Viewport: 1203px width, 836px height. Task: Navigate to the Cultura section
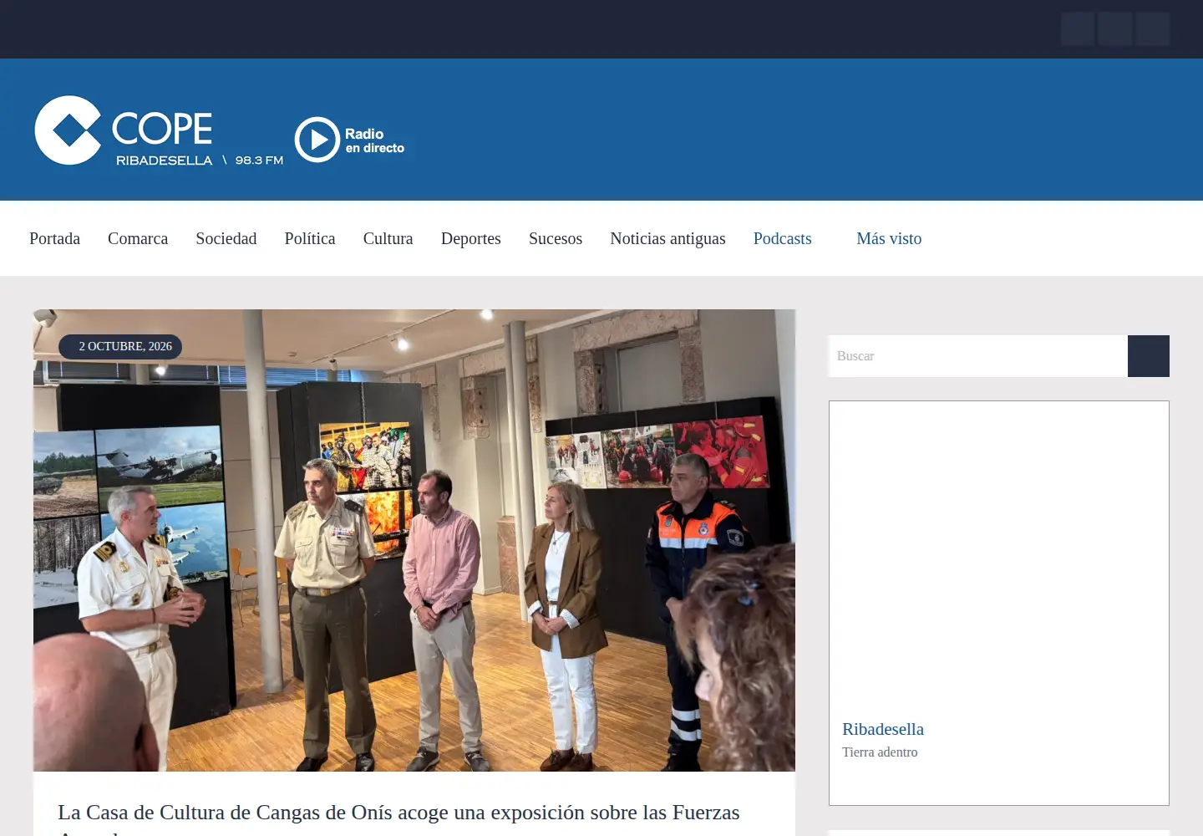(x=388, y=238)
